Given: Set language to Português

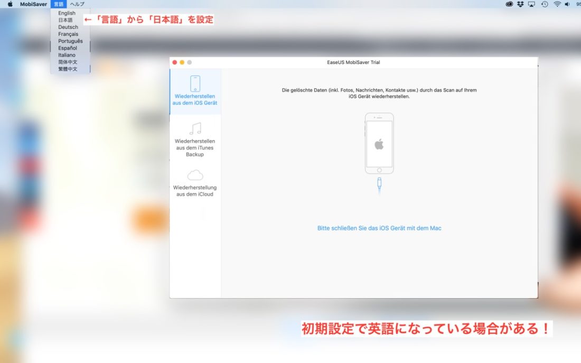Looking at the screenshot, I should (x=70, y=41).
